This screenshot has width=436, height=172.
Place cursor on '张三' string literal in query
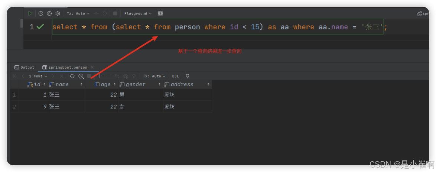372,27
